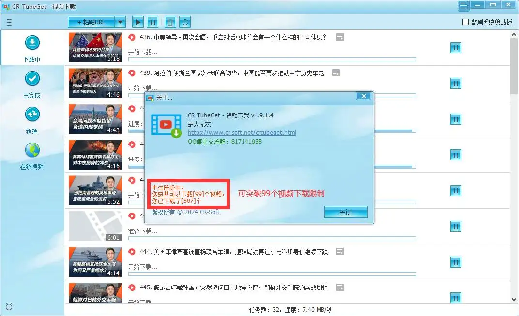Screen dimensions: 519x316
Task: Close the 关于... dialog with its X
Action: (x=364, y=96)
